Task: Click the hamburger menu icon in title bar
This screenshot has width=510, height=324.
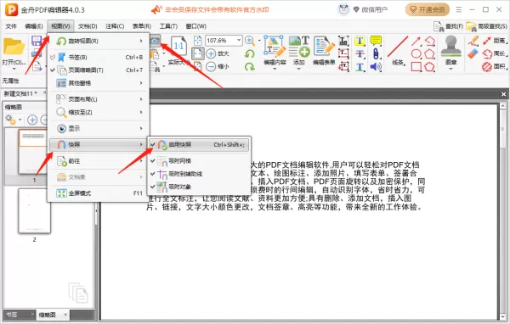Action: [459, 9]
